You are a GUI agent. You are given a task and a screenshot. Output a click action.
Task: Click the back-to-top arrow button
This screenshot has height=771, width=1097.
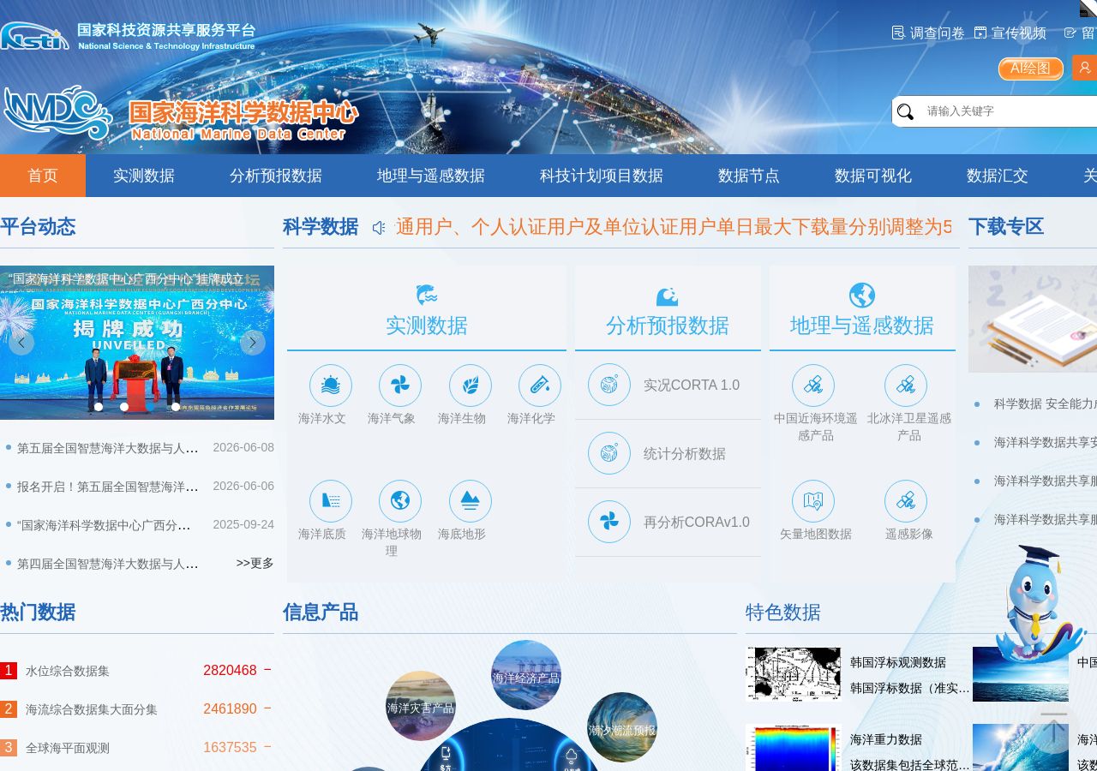coord(1053,728)
